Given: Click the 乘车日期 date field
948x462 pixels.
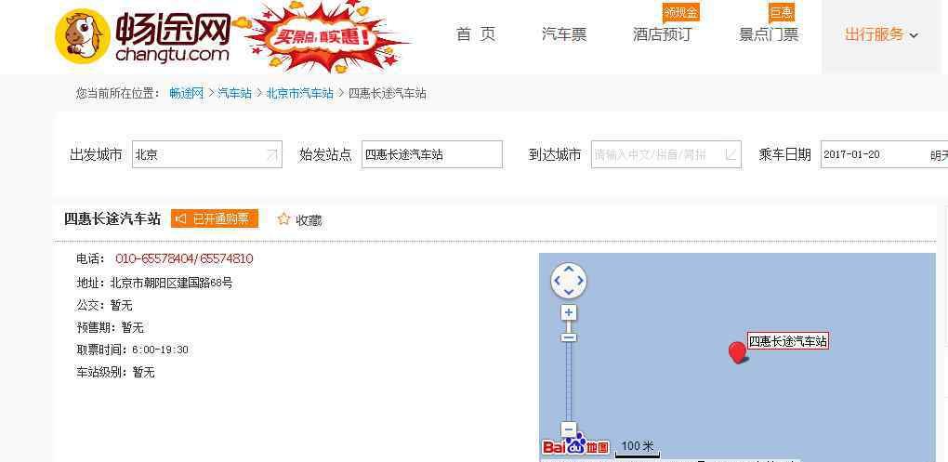Looking at the screenshot, I should pos(884,154).
